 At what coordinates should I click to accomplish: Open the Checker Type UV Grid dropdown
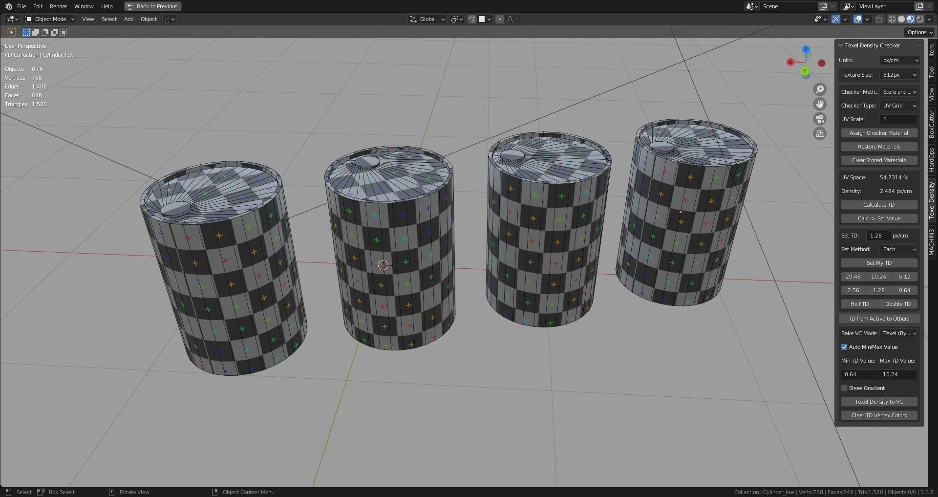coord(898,105)
